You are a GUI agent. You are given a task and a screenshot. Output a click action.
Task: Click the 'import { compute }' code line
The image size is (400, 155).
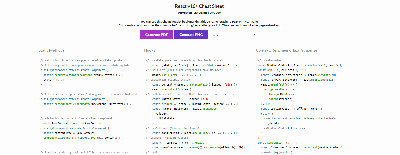point(179,143)
